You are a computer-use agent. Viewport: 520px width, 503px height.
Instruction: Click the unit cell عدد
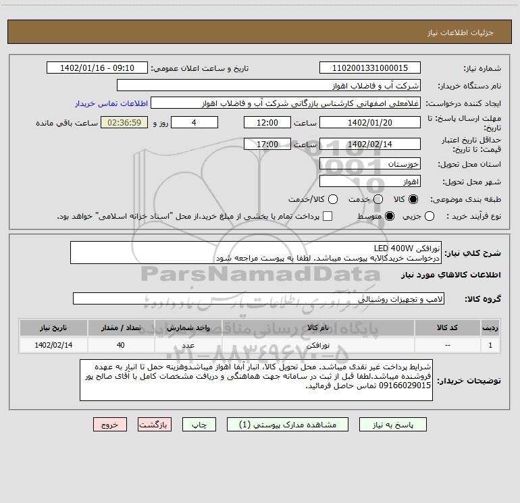coord(188,345)
